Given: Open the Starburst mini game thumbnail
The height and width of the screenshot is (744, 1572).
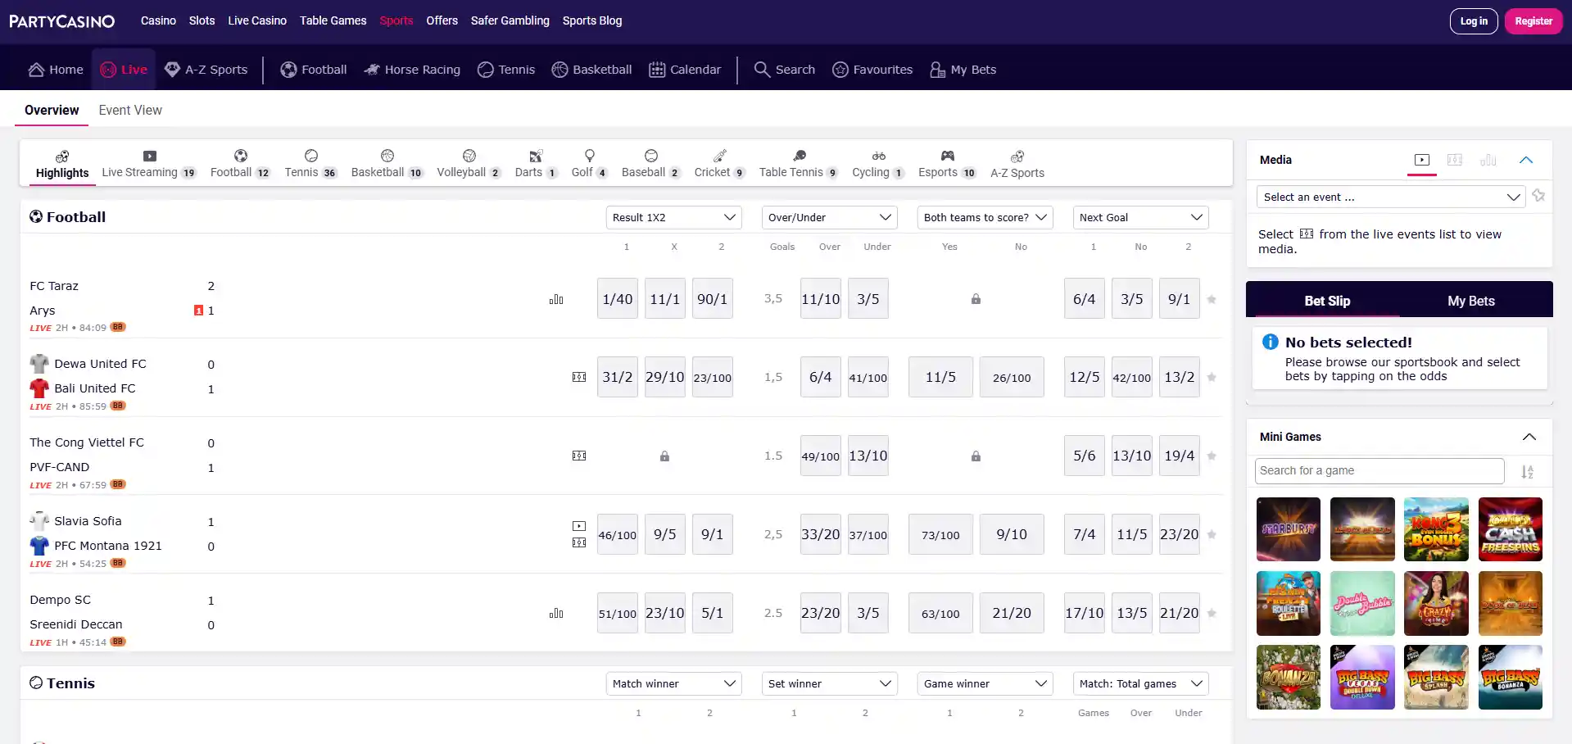Looking at the screenshot, I should click(1289, 529).
